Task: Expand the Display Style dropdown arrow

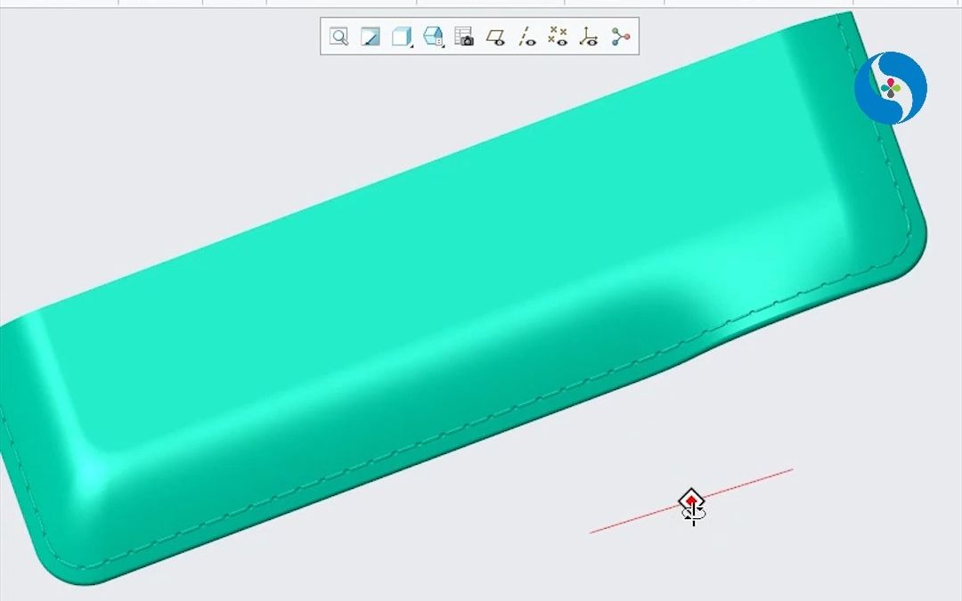Action: (412, 45)
